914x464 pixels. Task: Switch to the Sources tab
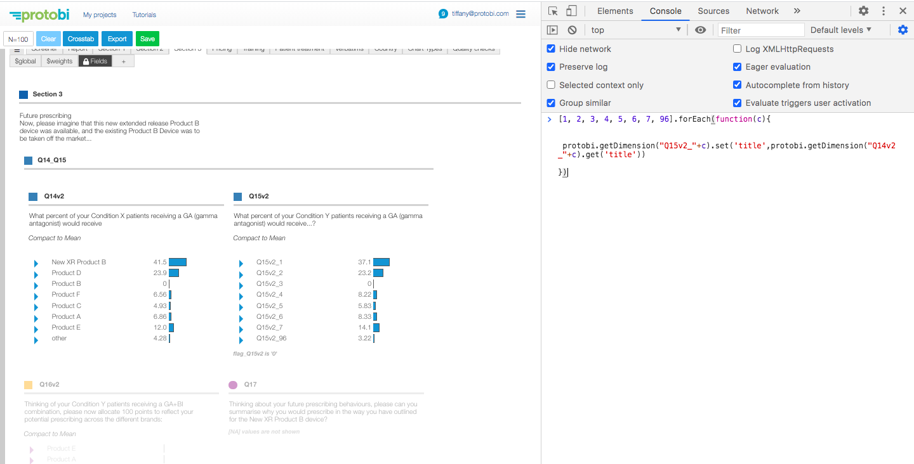point(713,11)
